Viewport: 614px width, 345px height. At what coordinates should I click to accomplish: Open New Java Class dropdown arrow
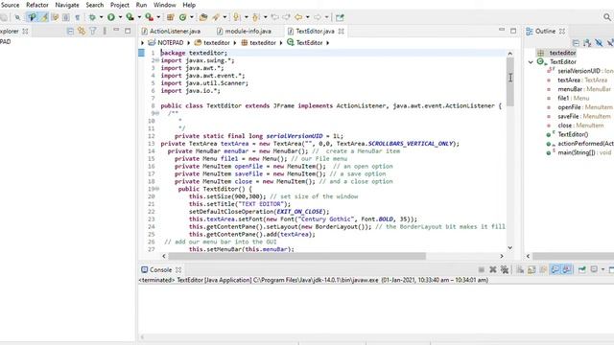(x=192, y=17)
